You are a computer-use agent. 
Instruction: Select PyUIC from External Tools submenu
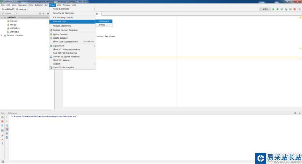[104, 25]
